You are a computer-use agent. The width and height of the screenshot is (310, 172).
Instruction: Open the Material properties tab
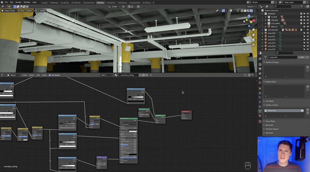[x=260, y=116]
